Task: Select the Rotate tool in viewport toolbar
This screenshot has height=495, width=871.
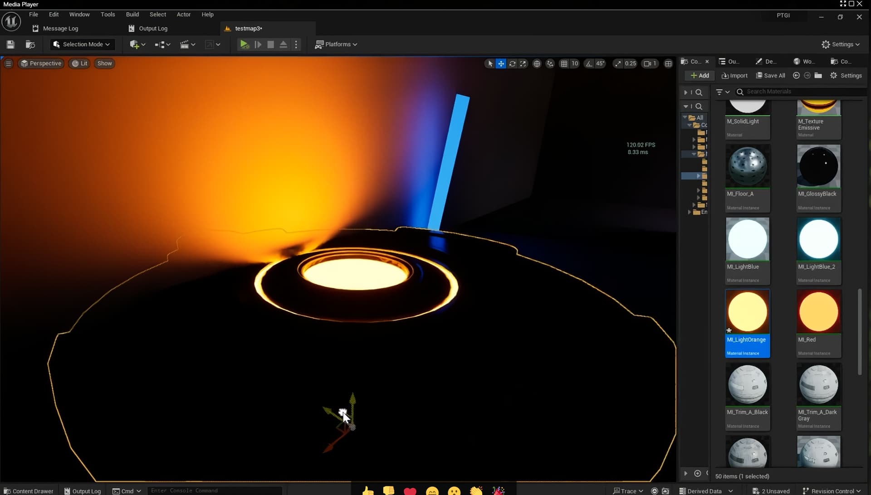Action: [x=512, y=63]
